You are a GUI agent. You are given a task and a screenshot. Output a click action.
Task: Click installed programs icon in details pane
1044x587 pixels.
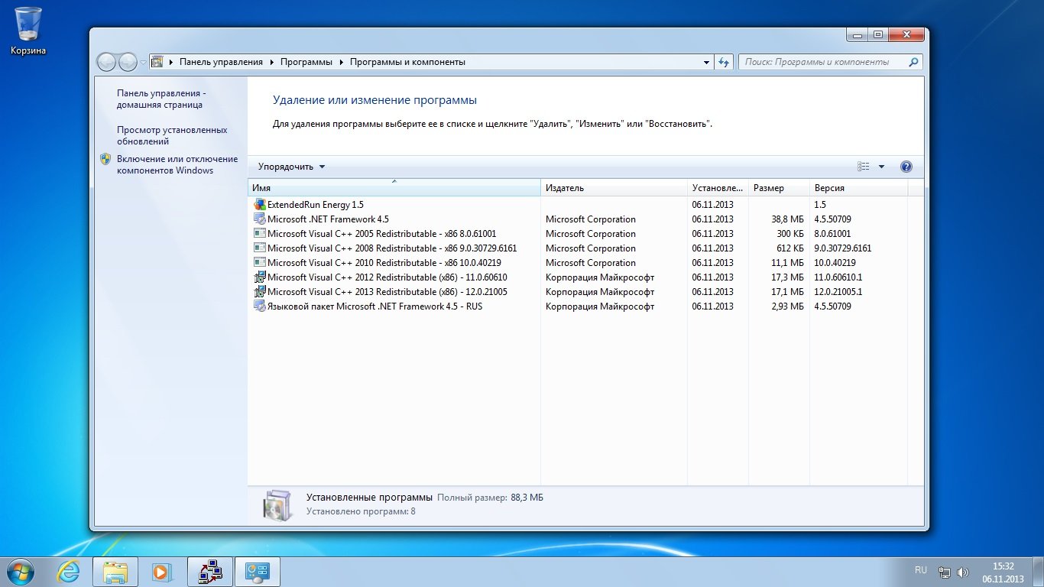(x=276, y=504)
